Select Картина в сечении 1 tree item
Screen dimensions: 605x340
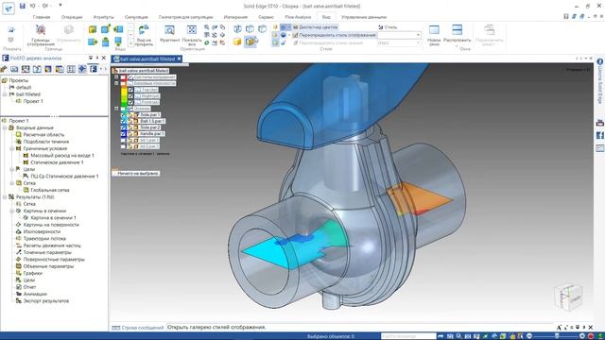click(53, 218)
